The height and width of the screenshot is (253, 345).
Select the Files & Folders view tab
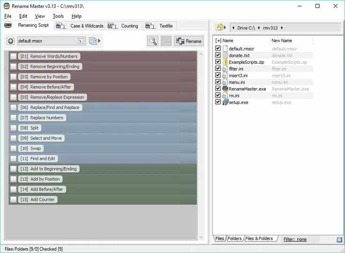click(x=259, y=238)
